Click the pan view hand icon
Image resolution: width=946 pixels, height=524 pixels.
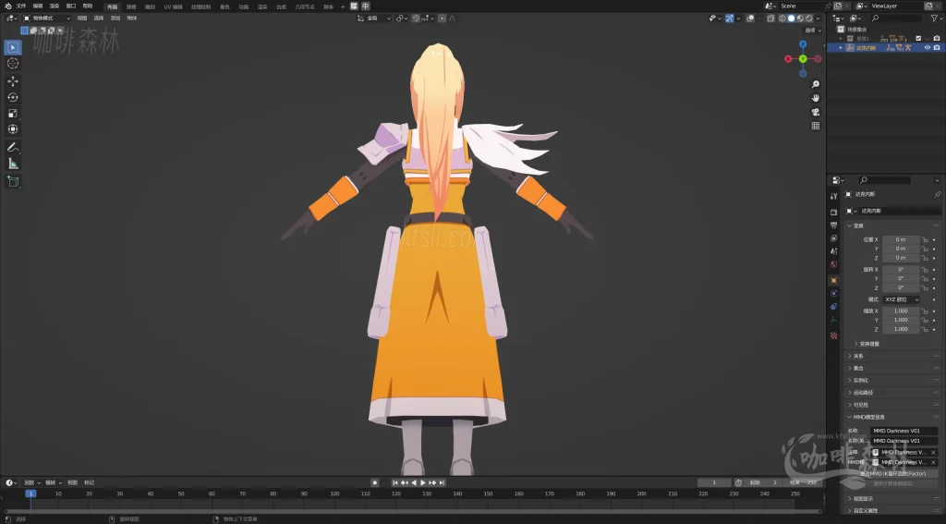815,98
